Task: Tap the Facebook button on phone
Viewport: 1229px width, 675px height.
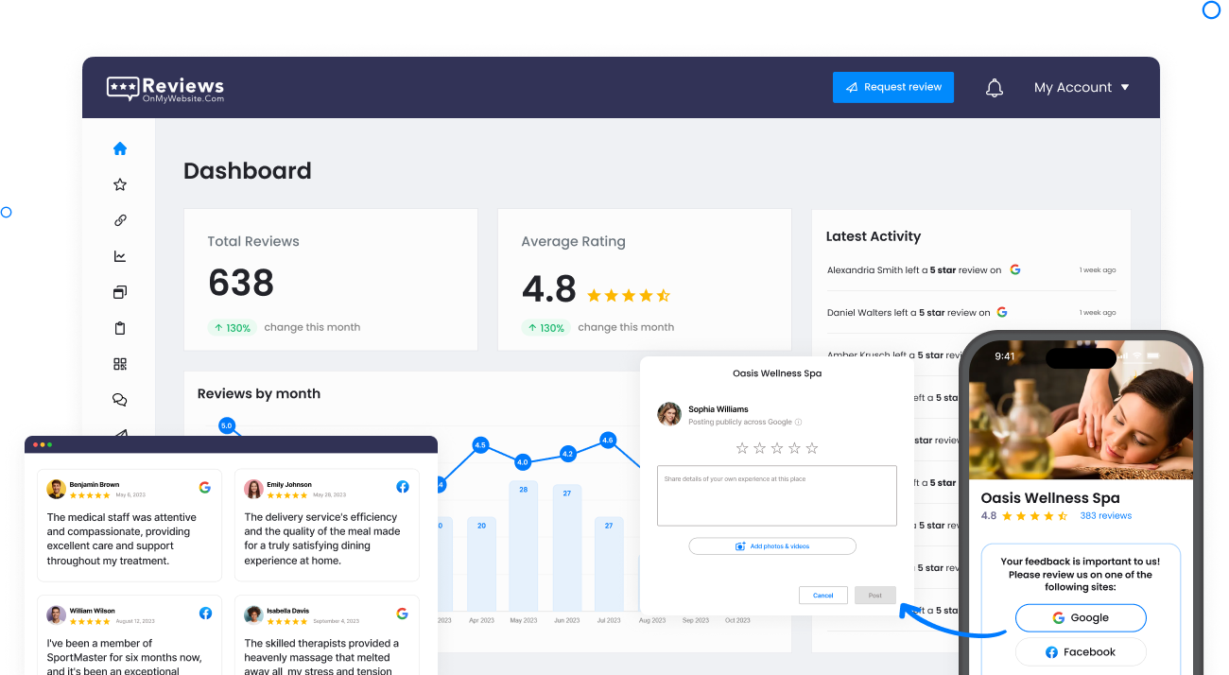Action: tap(1080, 652)
